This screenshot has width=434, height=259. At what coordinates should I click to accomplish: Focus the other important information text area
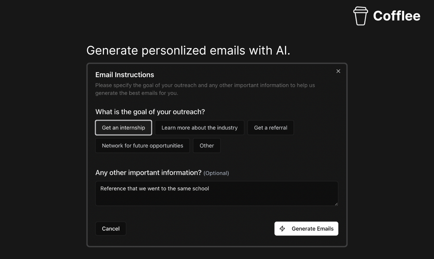tap(217, 194)
